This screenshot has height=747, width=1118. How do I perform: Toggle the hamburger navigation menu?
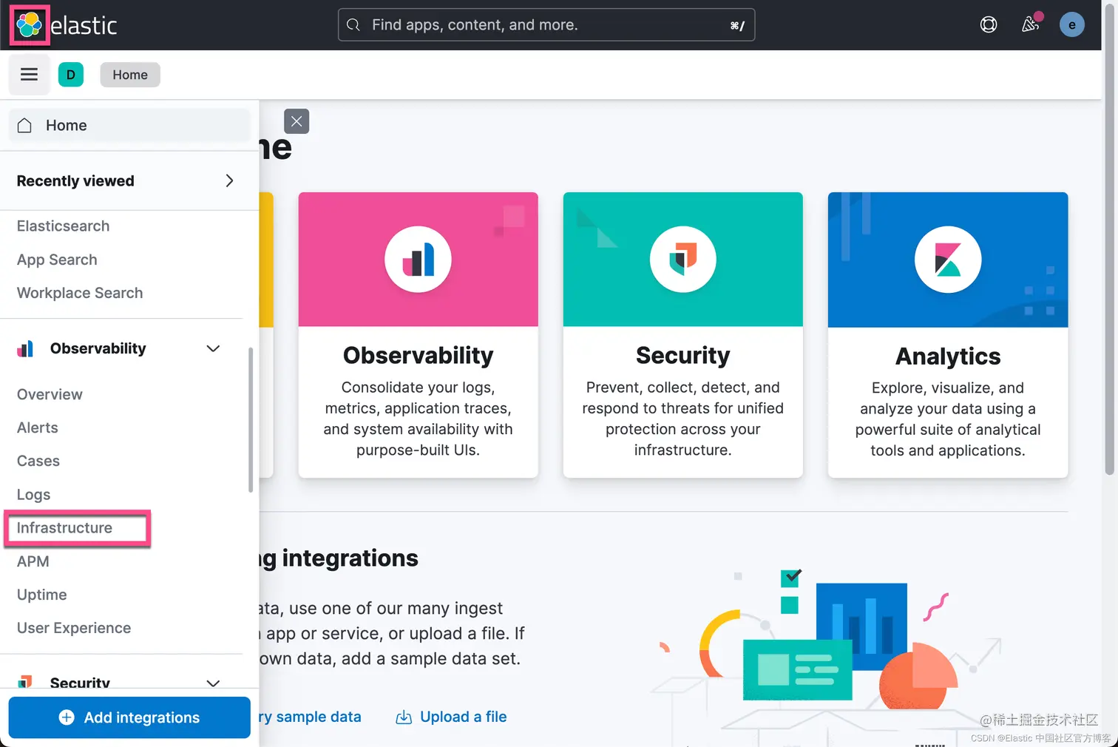(x=29, y=74)
